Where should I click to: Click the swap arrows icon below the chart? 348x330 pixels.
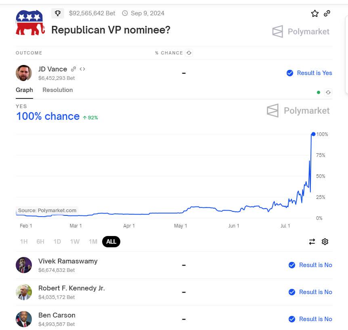pos(312,242)
